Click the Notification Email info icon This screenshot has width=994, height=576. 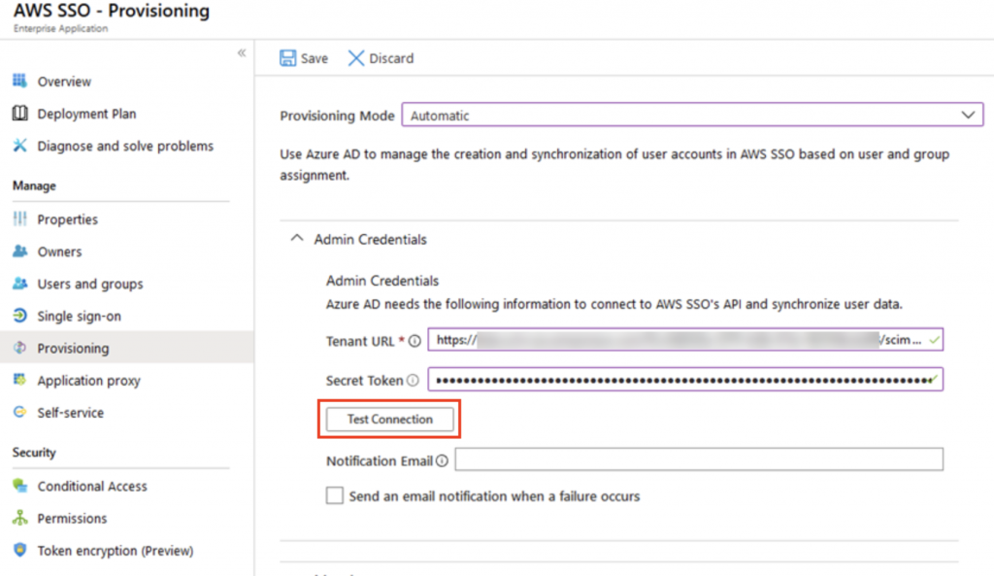[442, 460]
